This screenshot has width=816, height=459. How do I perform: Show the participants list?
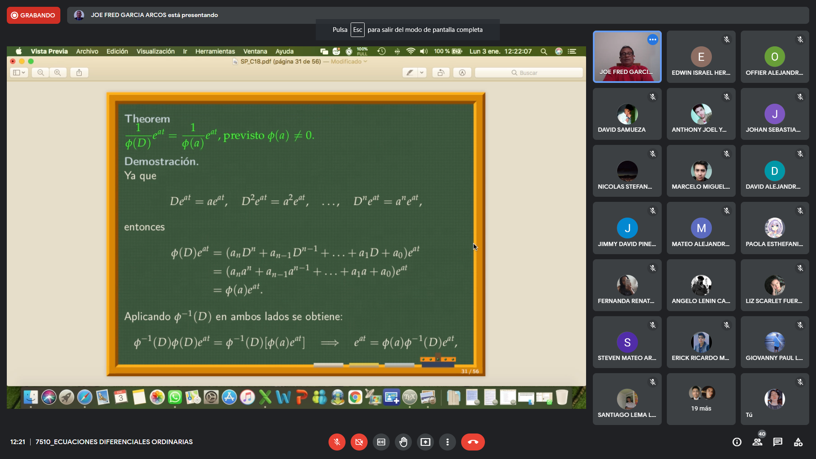click(757, 442)
